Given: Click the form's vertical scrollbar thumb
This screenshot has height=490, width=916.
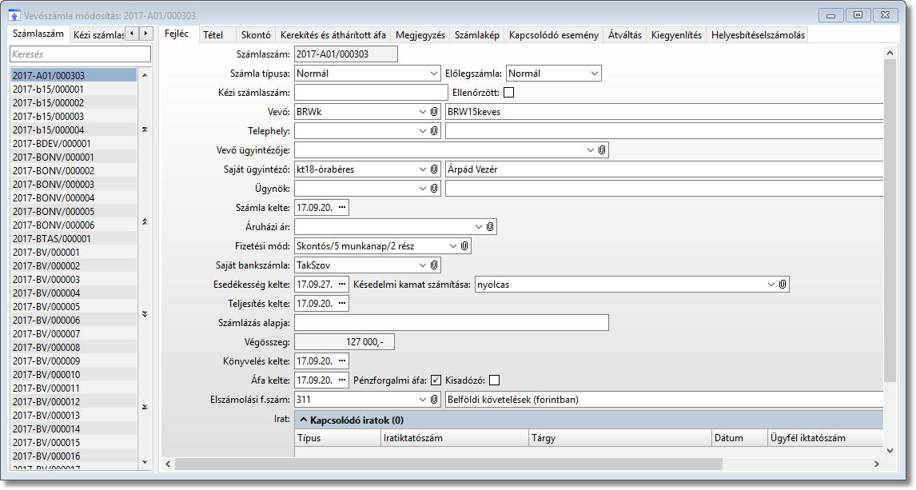Looking at the screenshot, I should 890,221.
